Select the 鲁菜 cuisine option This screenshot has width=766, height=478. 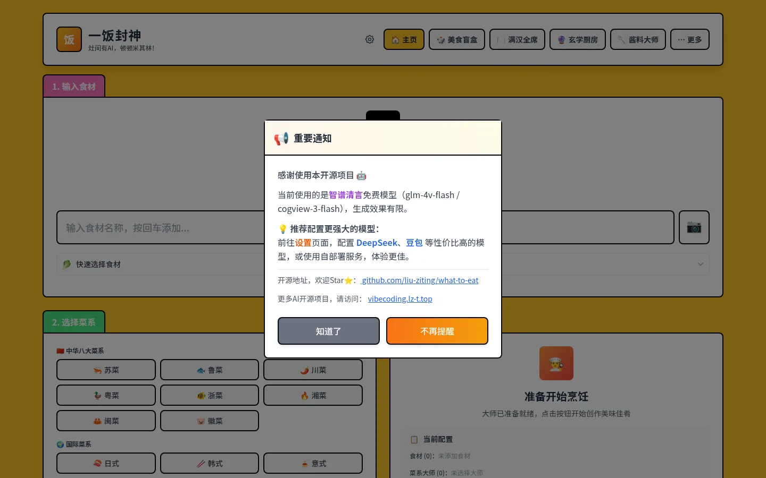coord(210,370)
